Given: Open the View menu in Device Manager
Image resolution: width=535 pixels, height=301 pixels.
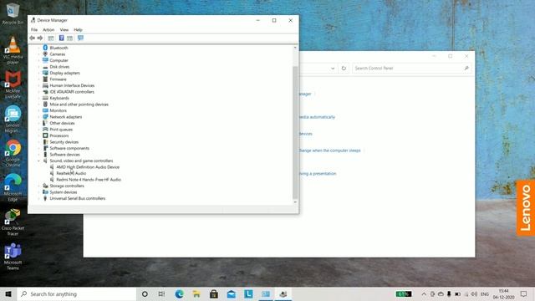Looking at the screenshot, I should tap(64, 30).
